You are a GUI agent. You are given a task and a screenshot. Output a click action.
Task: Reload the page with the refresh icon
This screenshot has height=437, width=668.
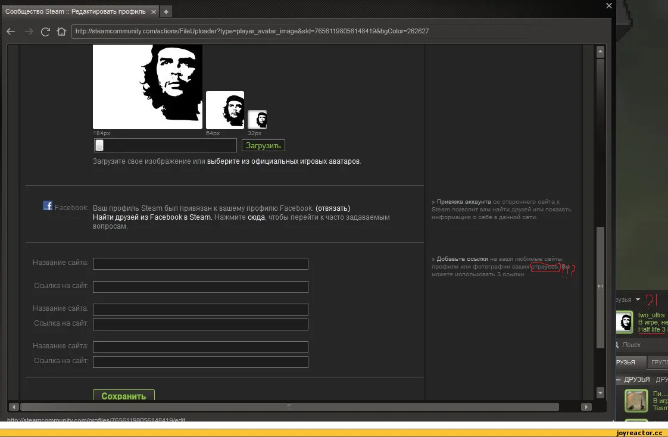(x=45, y=31)
